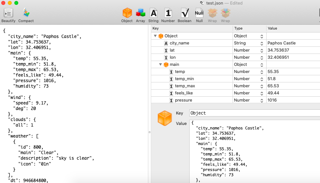320x183 pixels.
Task: Open type dropdown for city_name row
Action: click(x=262, y=43)
